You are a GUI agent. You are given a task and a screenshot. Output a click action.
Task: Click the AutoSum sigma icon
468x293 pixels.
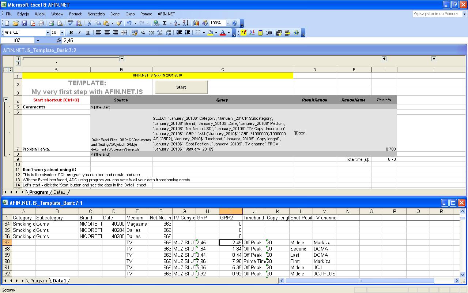tap(165, 23)
